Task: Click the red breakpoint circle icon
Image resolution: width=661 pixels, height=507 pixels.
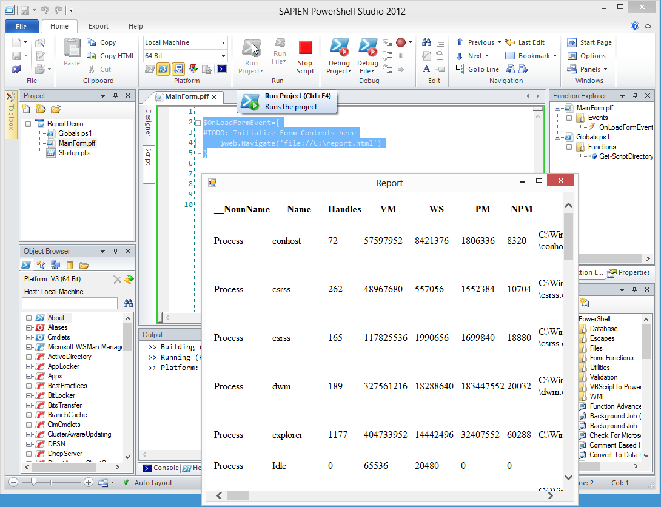Action: pos(401,42)
